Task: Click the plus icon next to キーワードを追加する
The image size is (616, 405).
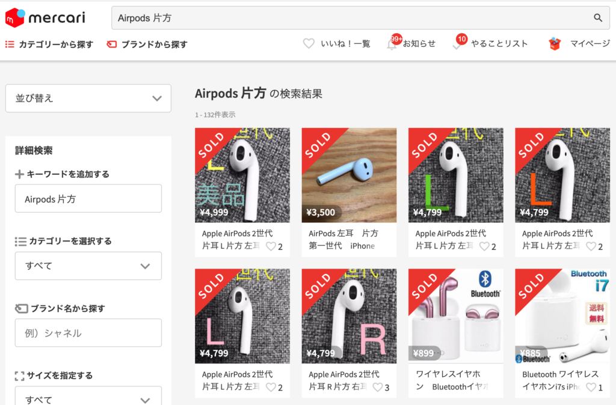Action: coord(19,174)
